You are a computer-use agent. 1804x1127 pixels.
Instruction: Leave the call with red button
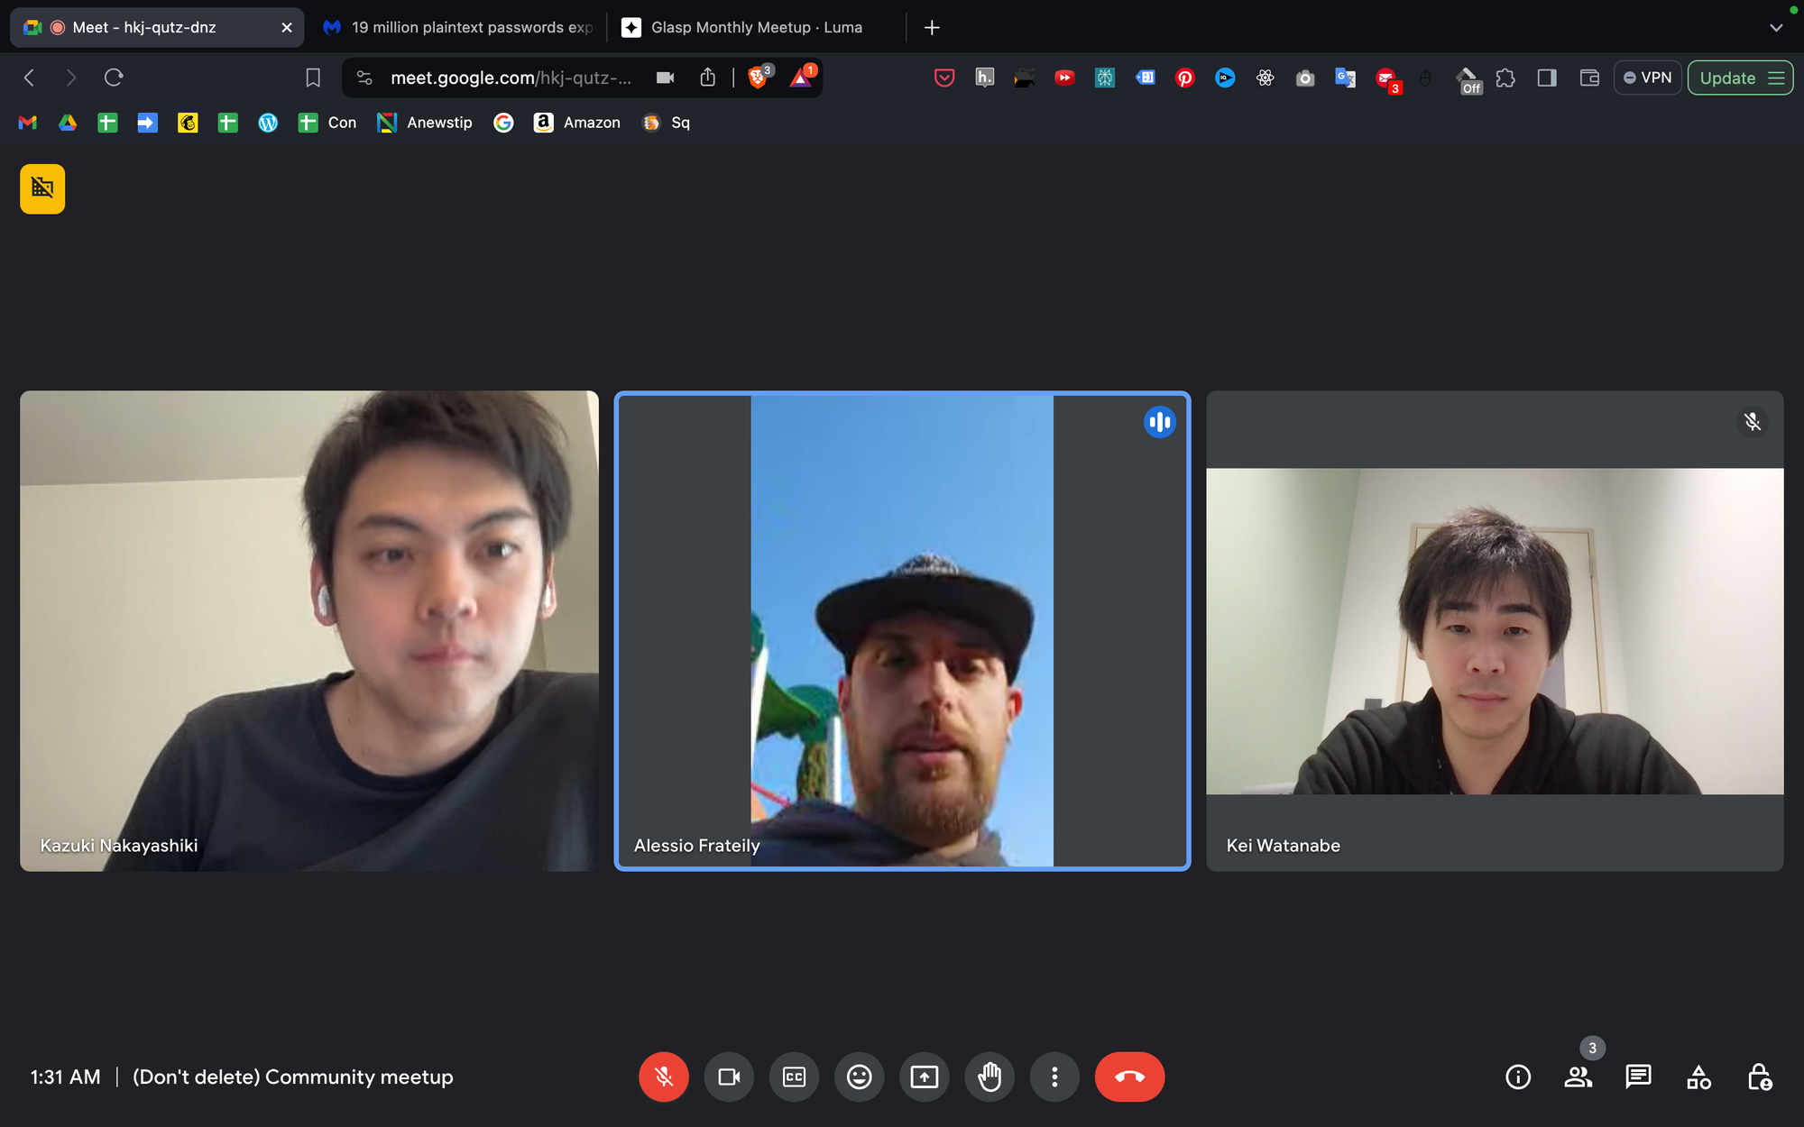[x=1129, y=1077]
